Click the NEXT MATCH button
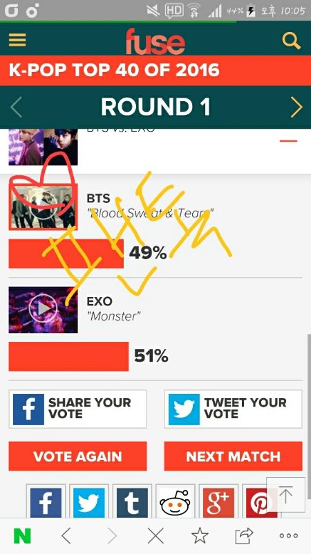This screenshot has height=554, width=311. 233,456
